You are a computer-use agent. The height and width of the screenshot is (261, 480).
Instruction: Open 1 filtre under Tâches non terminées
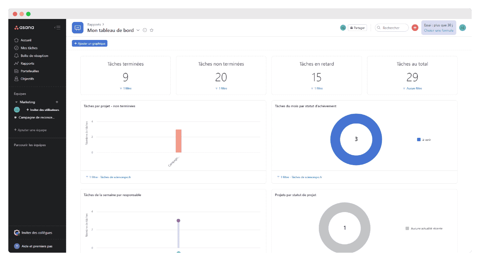point(221,89)
